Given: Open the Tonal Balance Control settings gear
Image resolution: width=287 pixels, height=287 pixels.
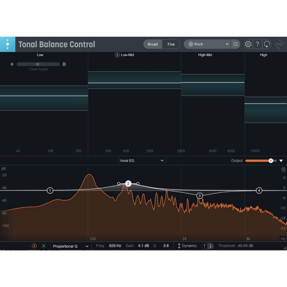Looking at the screenshot, I should tap(248, 44).
